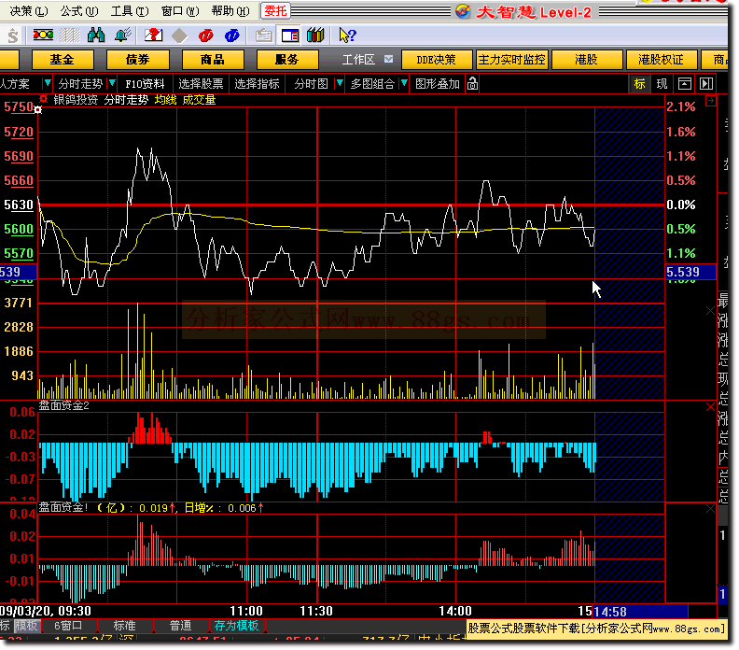Click the 均线 legend label
Viewport: 739px width, 650px height.
tap(165, 100)
